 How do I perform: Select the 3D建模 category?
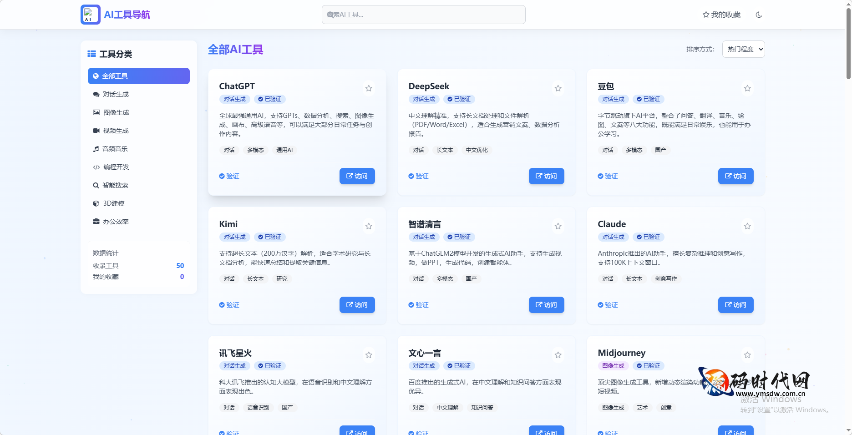click(x=113, y=203)
